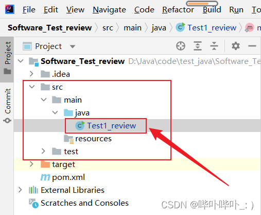Screen dimensions: 261x215
Task: Expand the External Libraries node
Action: coord(20,190)
